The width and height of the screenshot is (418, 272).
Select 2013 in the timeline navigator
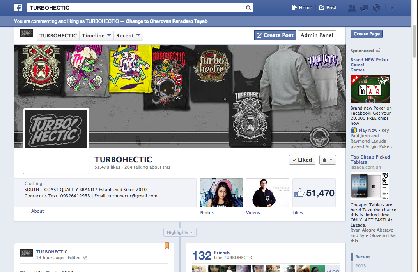point(360,266)
